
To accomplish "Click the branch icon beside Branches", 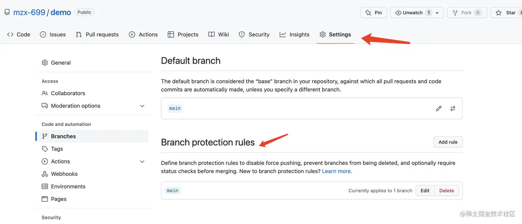I will [x=45, y=136].
